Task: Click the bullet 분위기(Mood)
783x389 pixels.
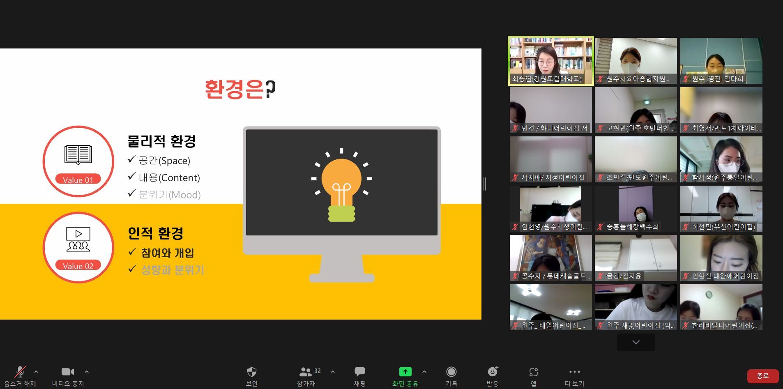Action: point(170,195)
